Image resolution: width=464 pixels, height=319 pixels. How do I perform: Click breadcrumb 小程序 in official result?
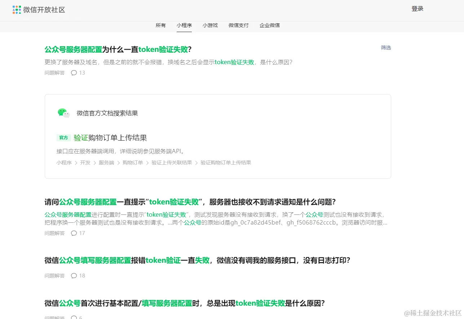point(64,163)
